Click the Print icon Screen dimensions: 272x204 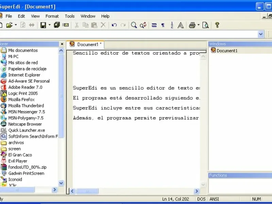pos(192,25)
